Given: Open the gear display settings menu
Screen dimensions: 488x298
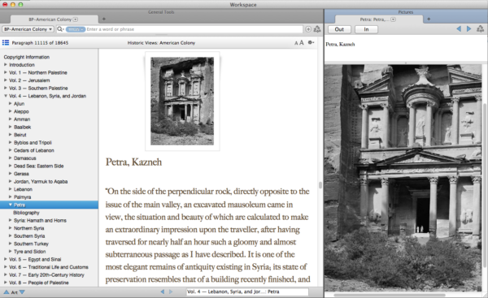Looking at the screenshot, I should click(311, 42).
